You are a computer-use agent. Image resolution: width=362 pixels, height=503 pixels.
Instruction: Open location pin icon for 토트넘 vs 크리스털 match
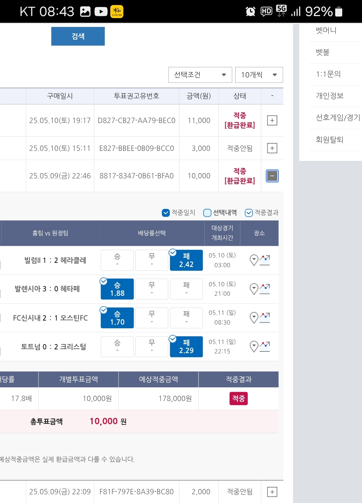tap(254, 346)
